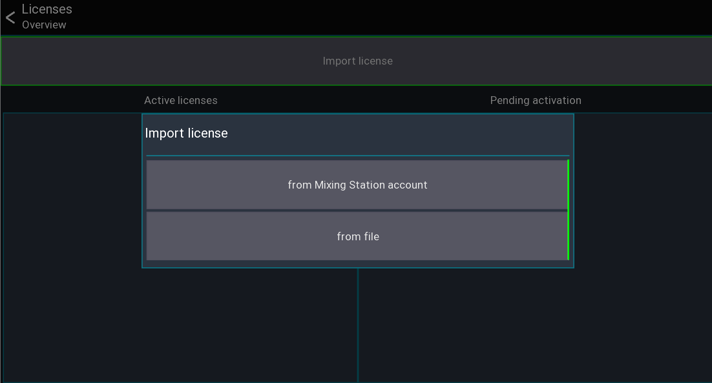Screen dimensions: 712x383
Task: Open the greyed Import license top bar
Action: point(357,61)
